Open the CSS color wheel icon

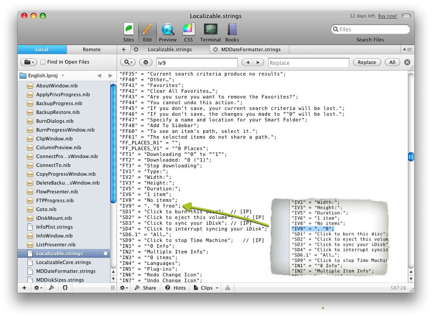coord(189,31)
